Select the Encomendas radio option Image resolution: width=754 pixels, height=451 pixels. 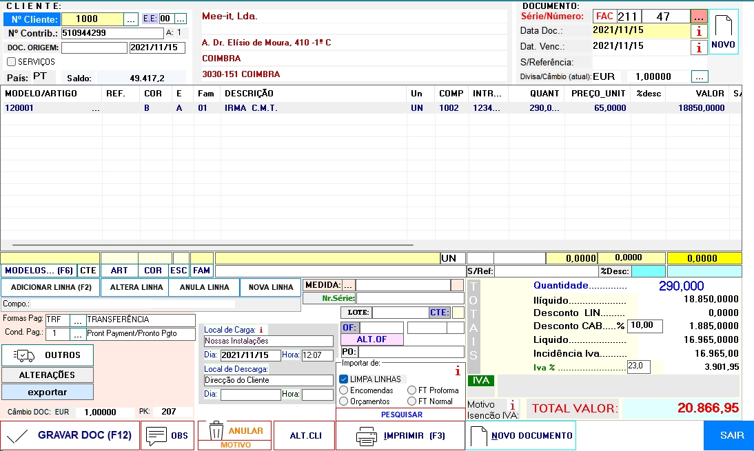tap(343, 390)
